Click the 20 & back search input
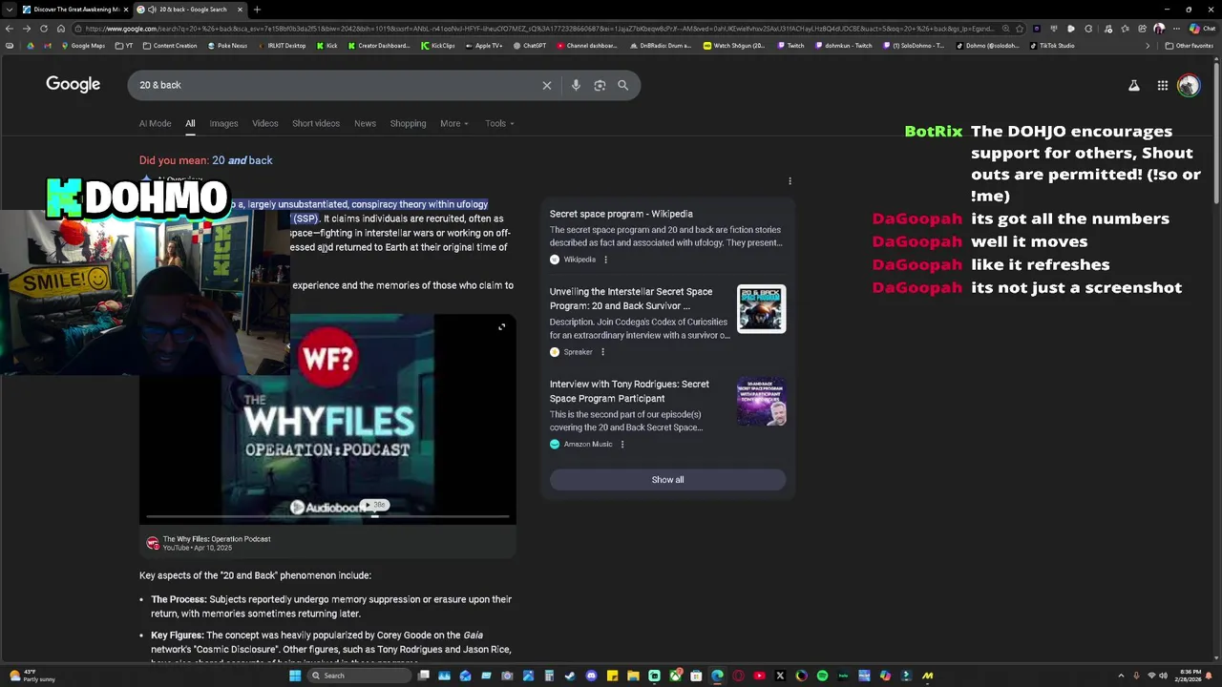Image resolution: width=1222 pixels, height=687 pixels. [x=334, y=85]
